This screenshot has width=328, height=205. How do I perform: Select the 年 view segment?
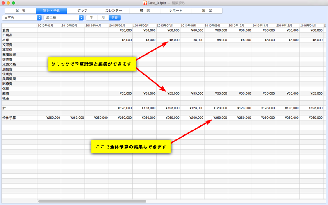(91, 18)
